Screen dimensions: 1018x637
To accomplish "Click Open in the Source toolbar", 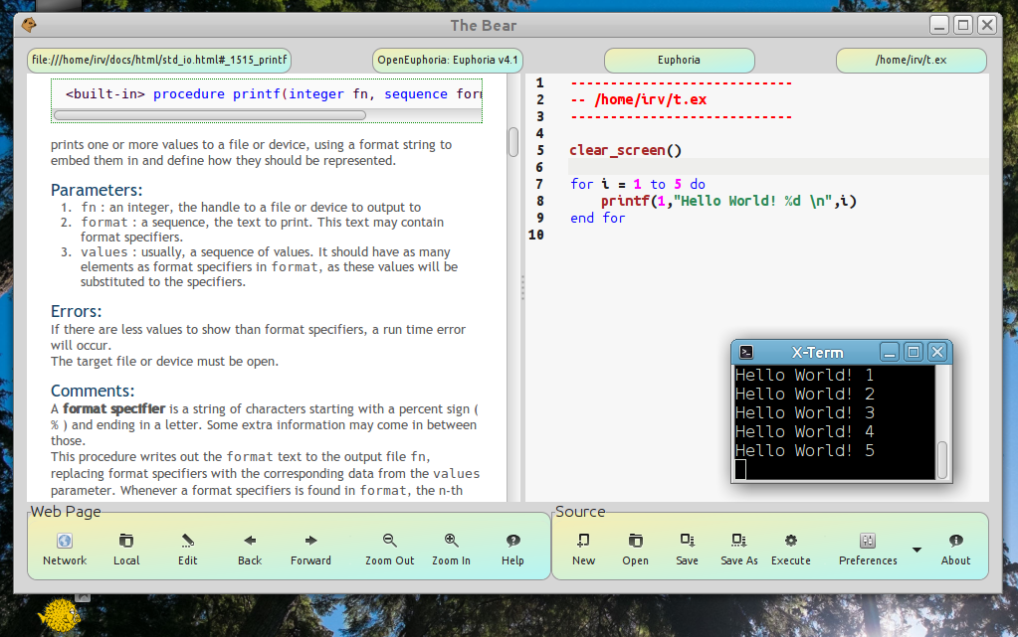I will 636,542.
